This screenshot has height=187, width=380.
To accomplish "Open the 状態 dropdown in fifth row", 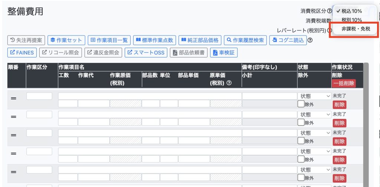I will [314, 170].
